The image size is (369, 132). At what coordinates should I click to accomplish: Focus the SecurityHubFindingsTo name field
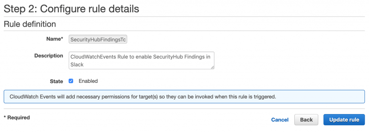point(98,40)
